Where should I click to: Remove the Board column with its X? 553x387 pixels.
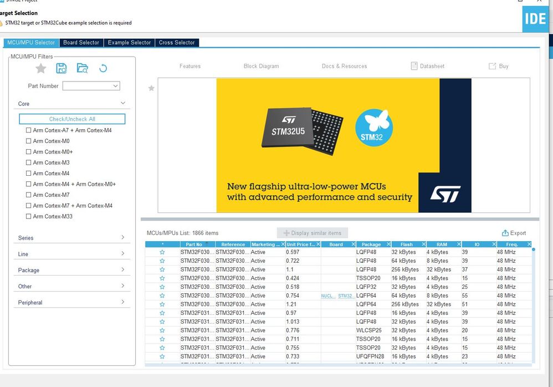[x=354, y=244]
